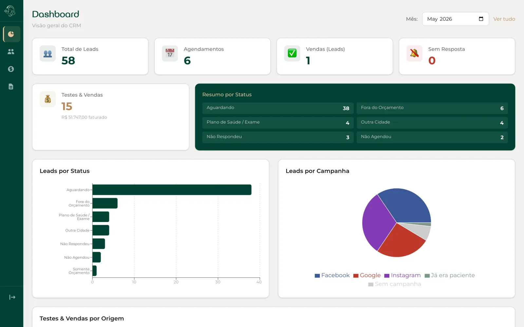Click the Outra Cidade bar in chart
Screen dimensions: 524x327
[101, 230]
